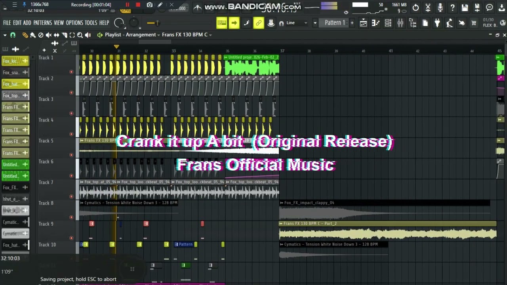Toggle mute dot on Track 3
The width and height of the screenshot is (507, 285).
[71, 114]
